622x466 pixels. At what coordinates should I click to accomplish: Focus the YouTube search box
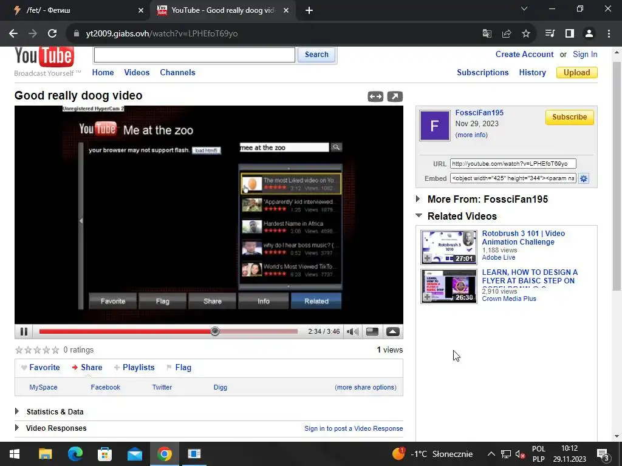194,55
